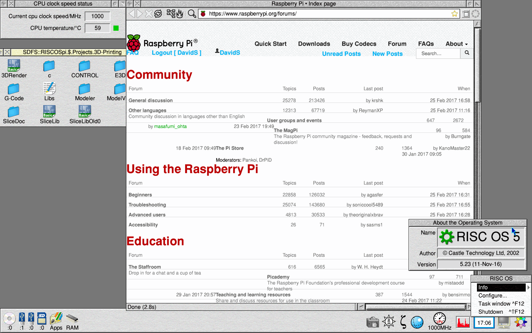Click the CPU temperature value 59
532x333 pixels.
coord(98,28)
